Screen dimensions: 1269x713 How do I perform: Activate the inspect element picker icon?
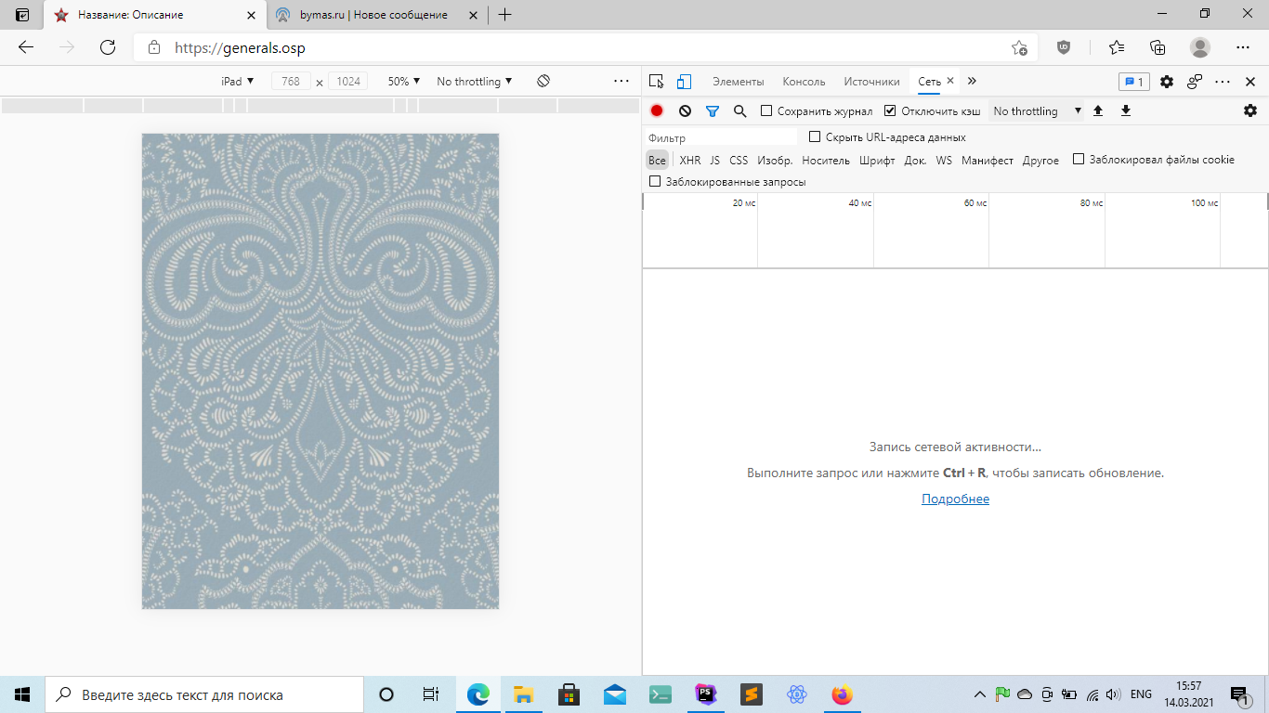657,82
